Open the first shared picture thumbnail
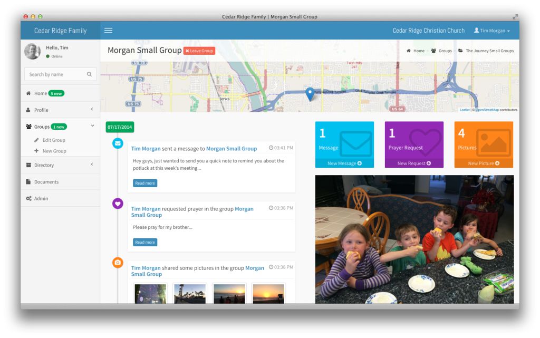This screenshot has height=338, width=540. pos(150,293)
